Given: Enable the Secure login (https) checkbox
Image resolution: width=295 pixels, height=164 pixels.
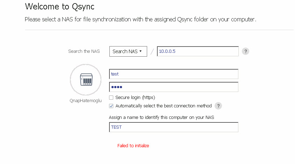Looking at the screenshot, I should (x=111, y=98).
